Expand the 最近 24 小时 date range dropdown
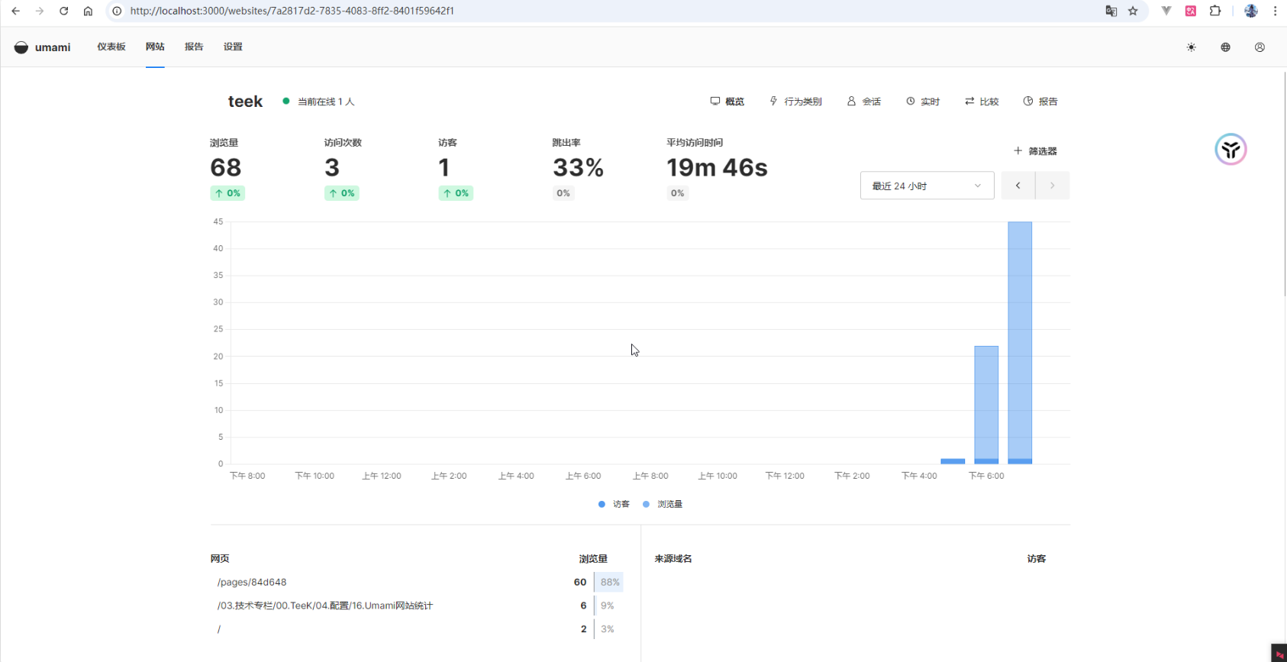This screenshot has height=662, width=1287. 927,186
